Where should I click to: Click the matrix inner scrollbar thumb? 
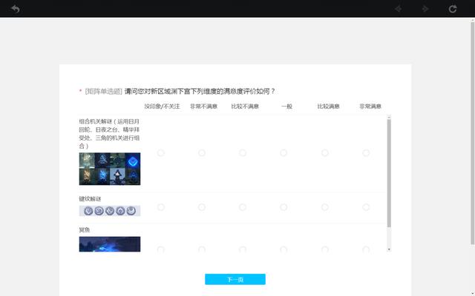pos(389,173)
